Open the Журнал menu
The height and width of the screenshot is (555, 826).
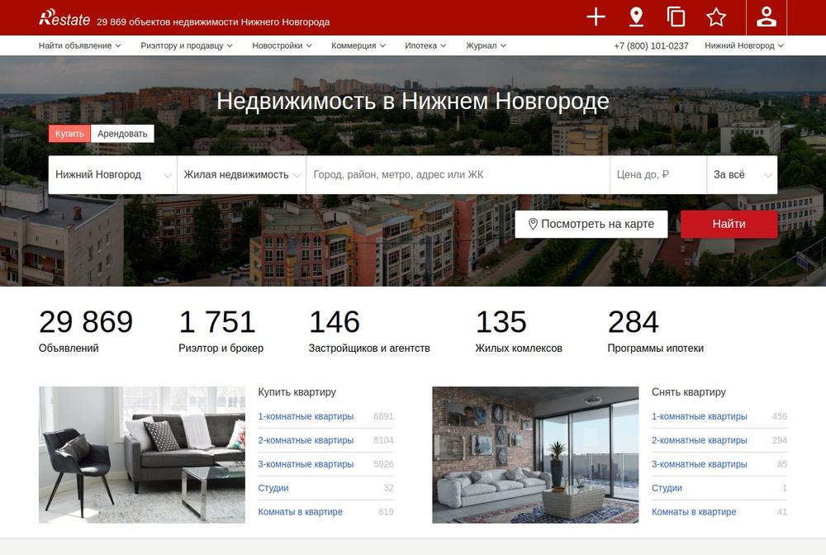click(x=486, y=45)
